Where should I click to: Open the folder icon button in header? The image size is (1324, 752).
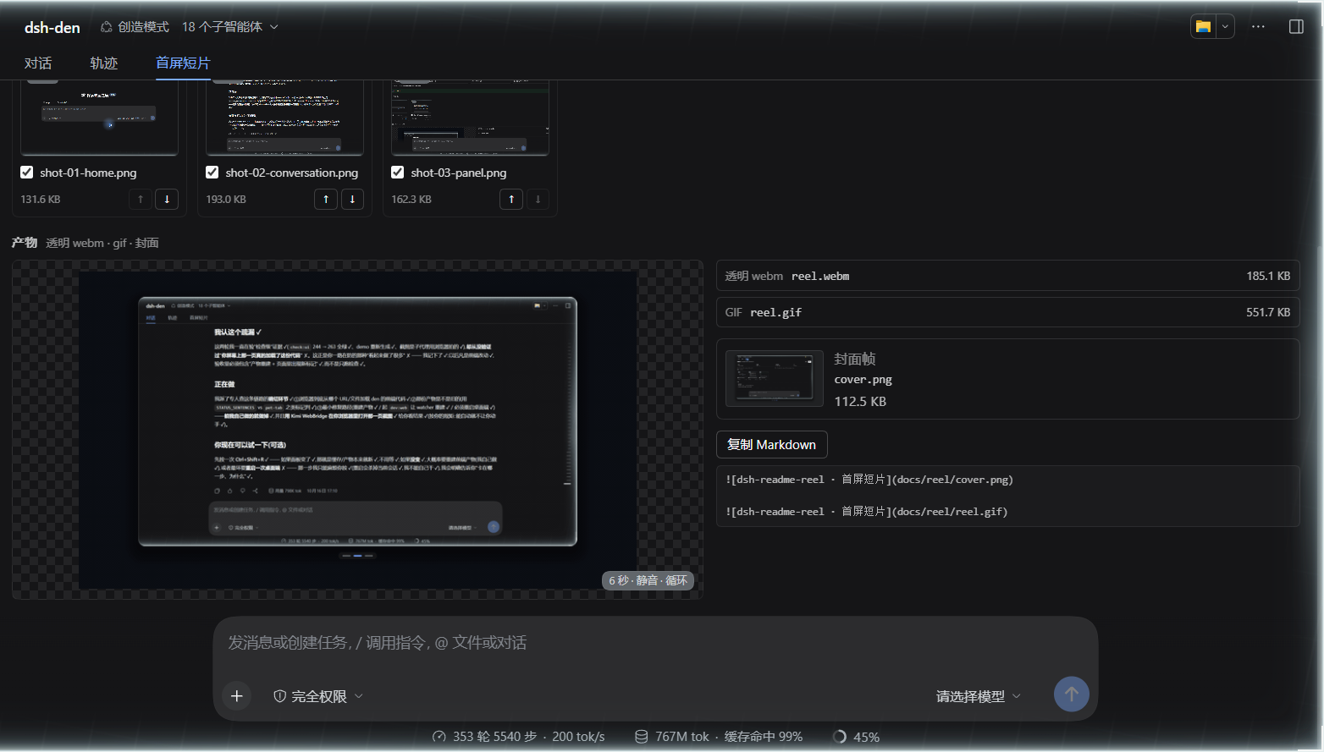coord(1203,26)
